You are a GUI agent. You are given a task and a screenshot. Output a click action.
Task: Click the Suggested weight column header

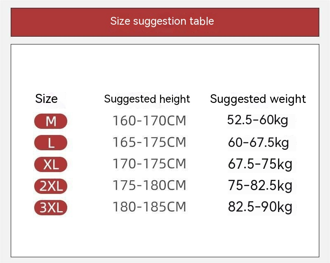click(x=258, y=99)
